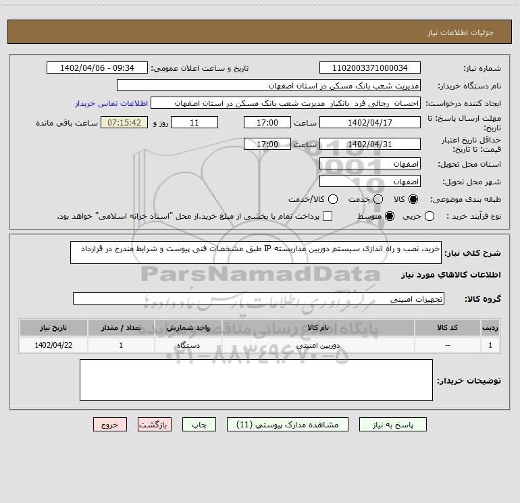520x503 pixels.
Task: Click the response deadline date 1402/04/17 field
Action: (370, 122)
